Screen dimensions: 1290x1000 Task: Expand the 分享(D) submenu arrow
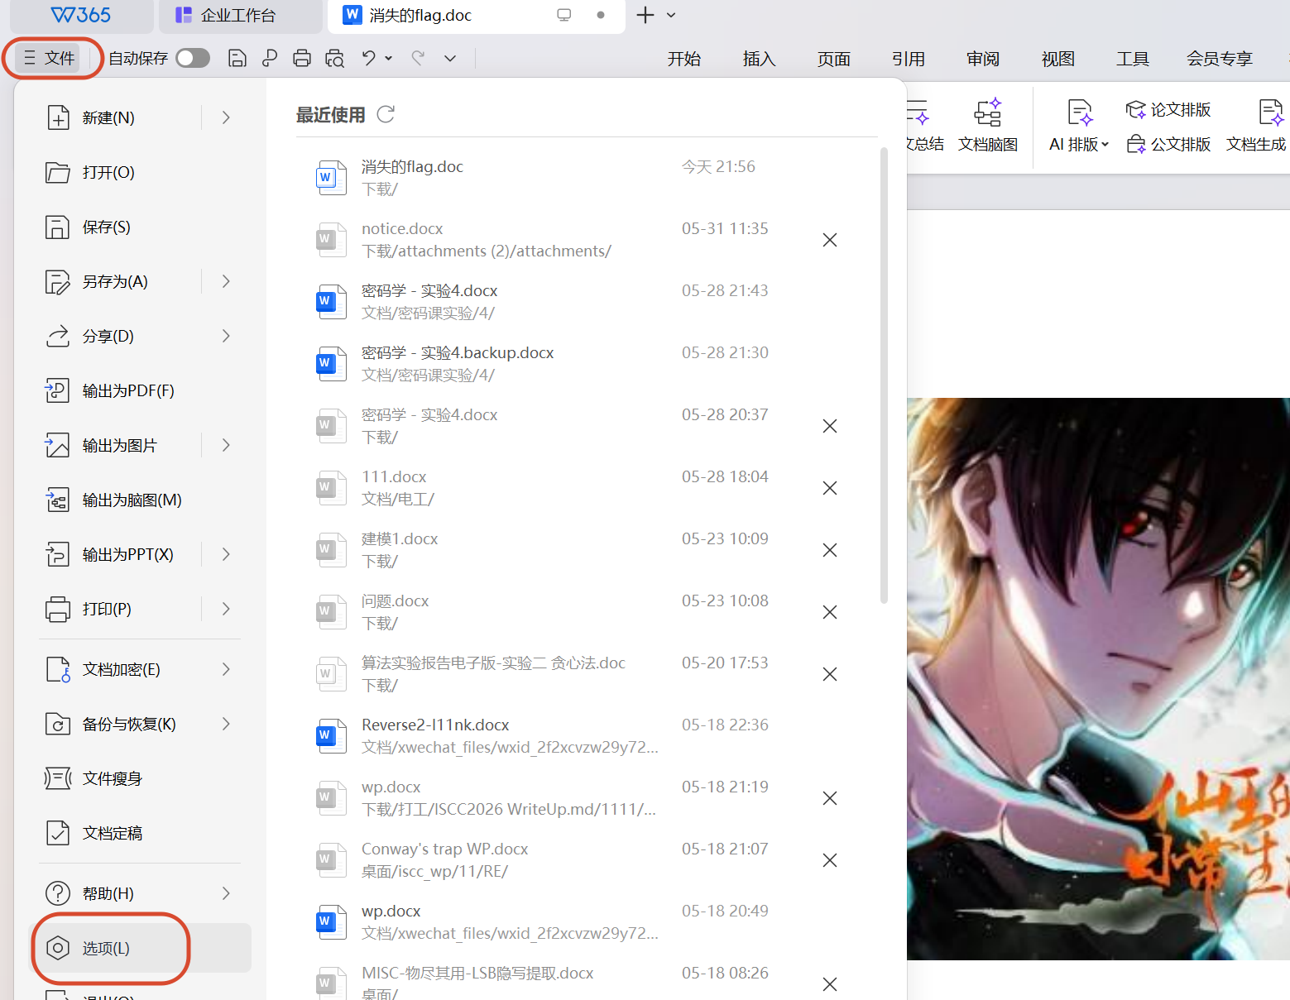pyautogui.click(x=226, y=336)
